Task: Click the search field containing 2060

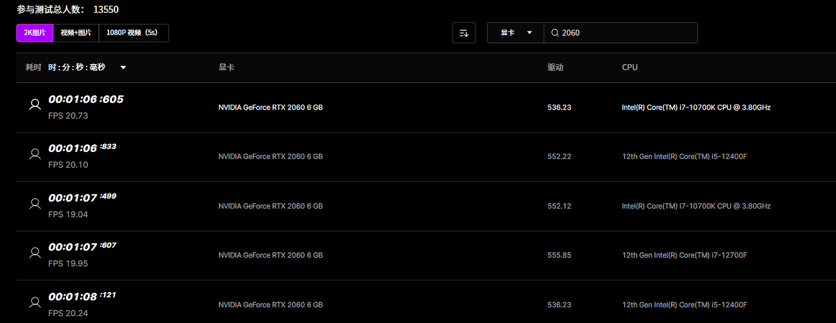Action: click(x=627, y=33)
